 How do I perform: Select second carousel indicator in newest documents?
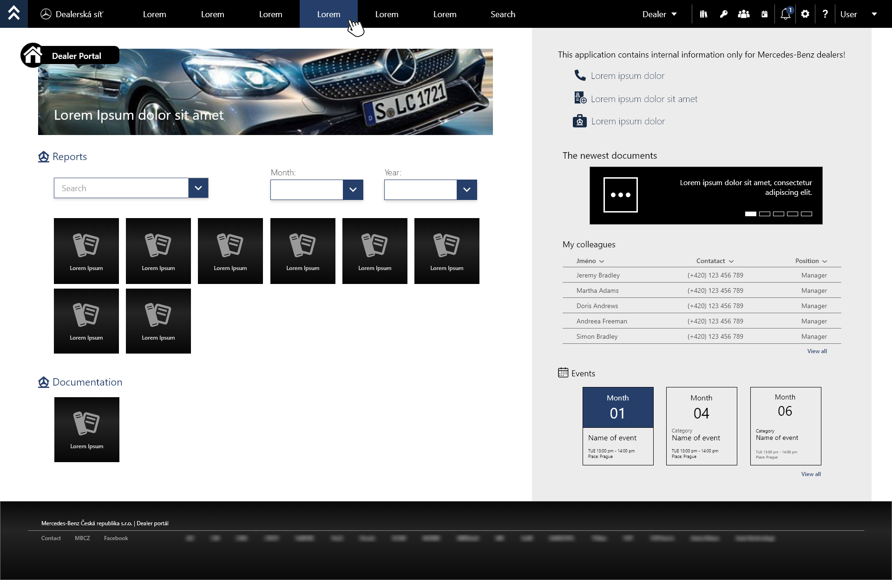click(764, 214)
